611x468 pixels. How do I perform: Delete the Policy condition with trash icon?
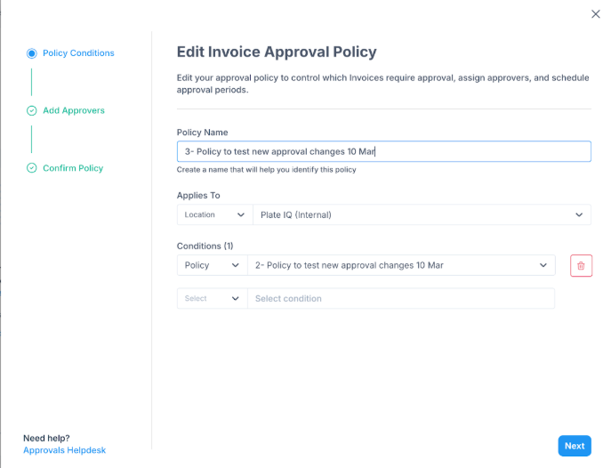coord(581,265)
